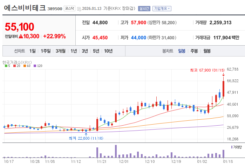The width and height of the screenshot is (245, 166).
Task: Select the 5년 line chart tab
Action: tap(96, 51)
